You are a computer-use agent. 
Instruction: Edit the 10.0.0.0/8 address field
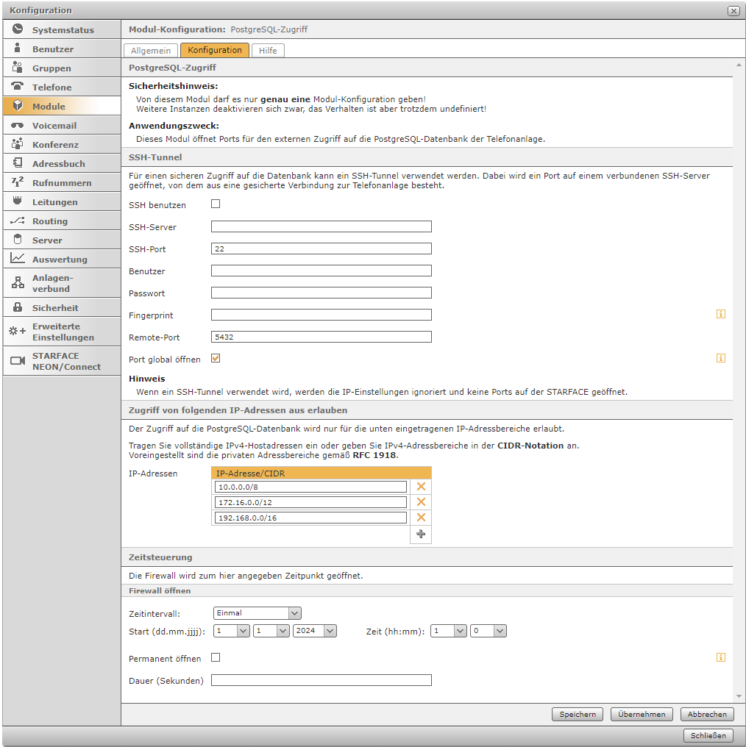[x=310, y=487]
